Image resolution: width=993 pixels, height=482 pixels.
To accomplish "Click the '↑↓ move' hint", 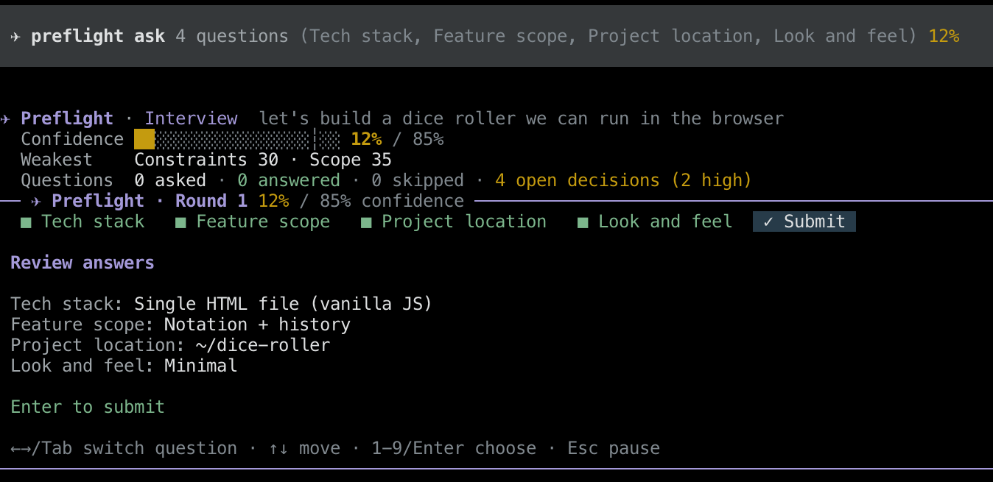I will tap(303, 448).
